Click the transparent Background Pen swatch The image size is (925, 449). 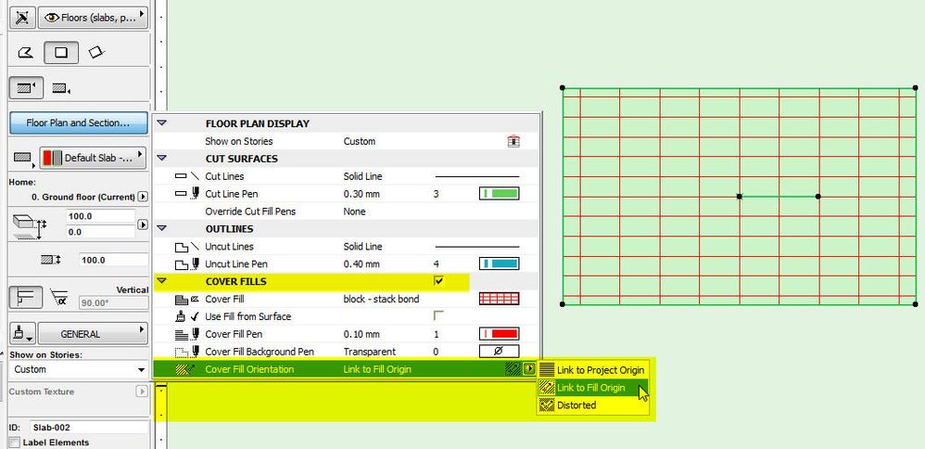pos(499,352)
